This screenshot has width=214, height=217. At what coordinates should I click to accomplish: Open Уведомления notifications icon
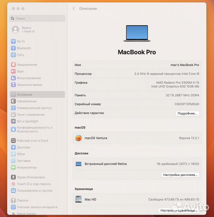click(x=13, y=64)
